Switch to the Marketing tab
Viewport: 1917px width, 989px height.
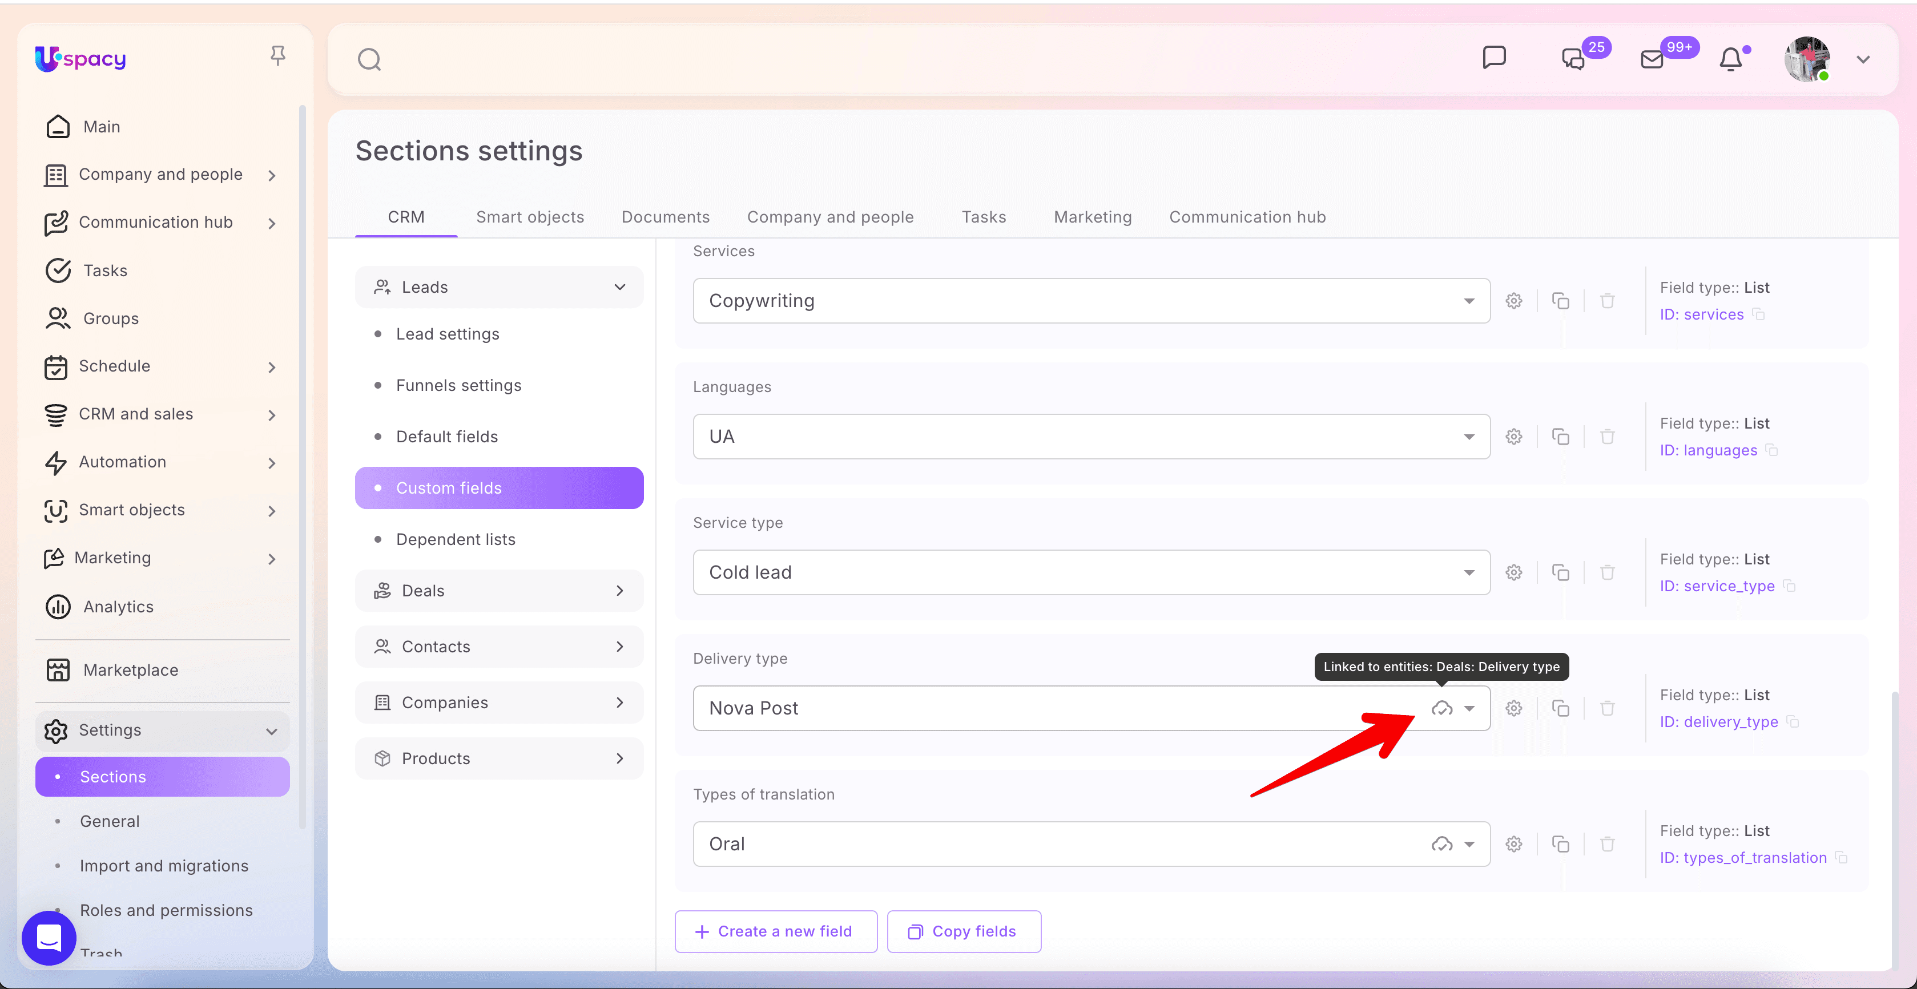1093,217
